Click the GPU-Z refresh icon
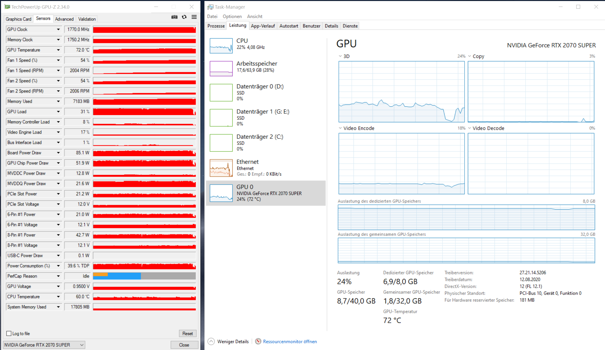 (184, 17)
